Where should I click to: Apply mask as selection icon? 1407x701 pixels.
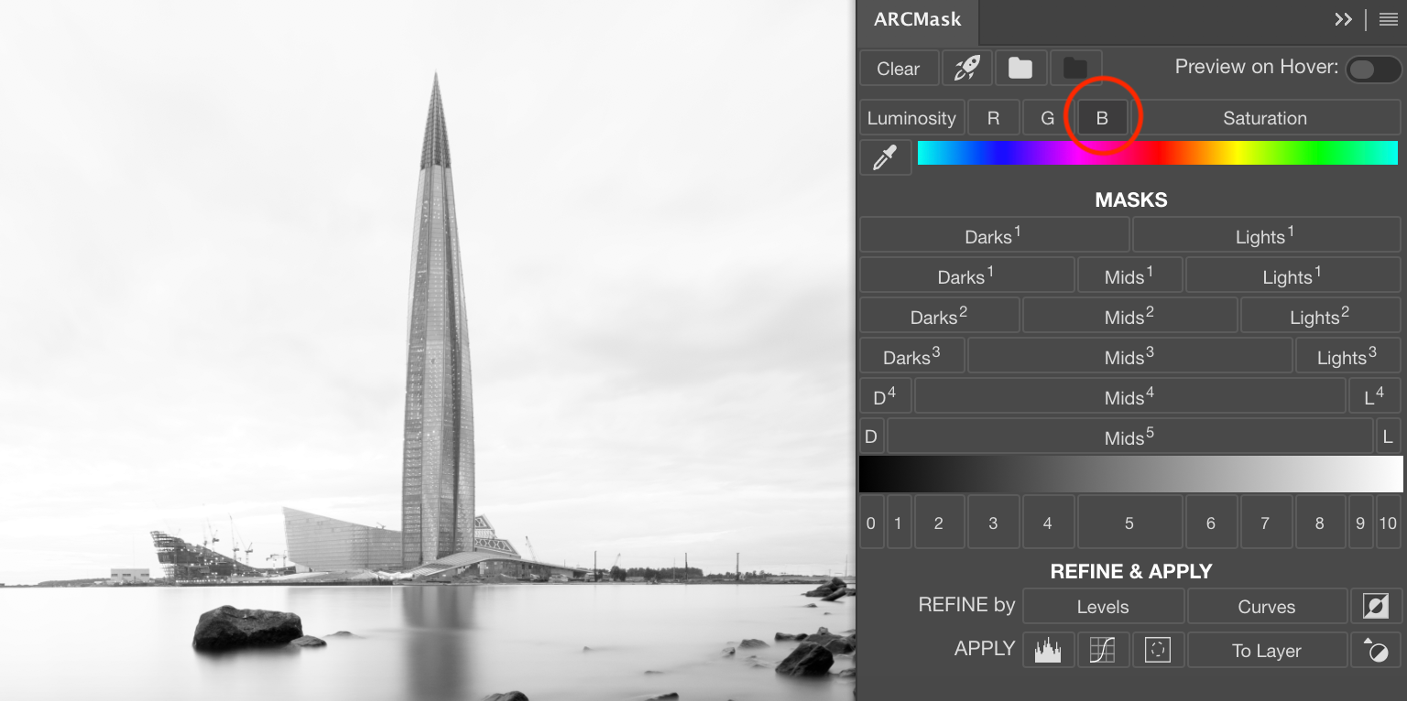[x=1158, y=650]
